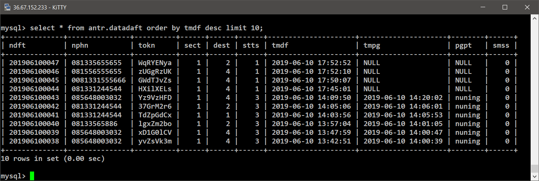The height and width of the screenshot is (181, 539).
Task: Click the smss column header
Action: click(x=501, y=45)
